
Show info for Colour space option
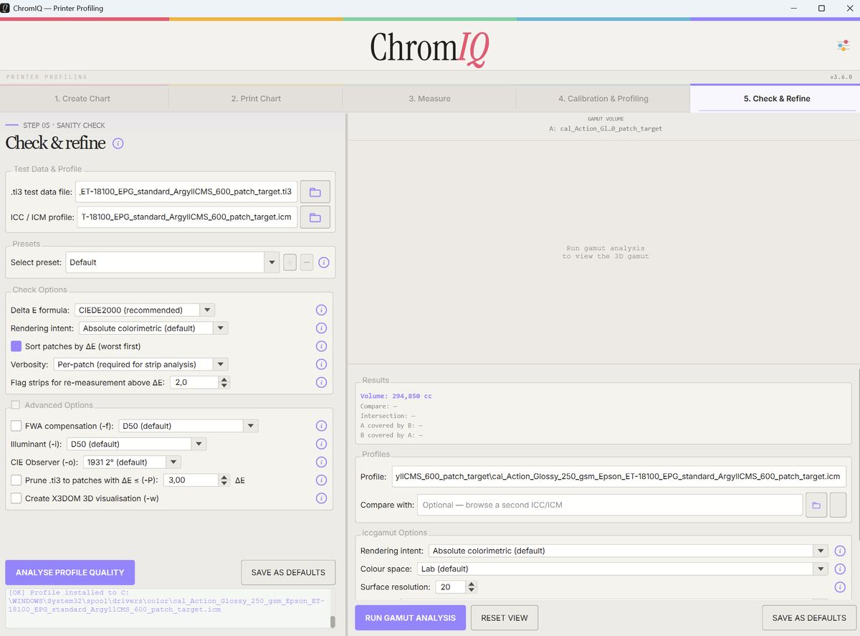(x=841, y=569)
